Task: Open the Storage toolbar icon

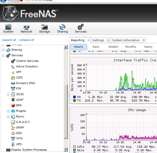Action: pos(45,29)
